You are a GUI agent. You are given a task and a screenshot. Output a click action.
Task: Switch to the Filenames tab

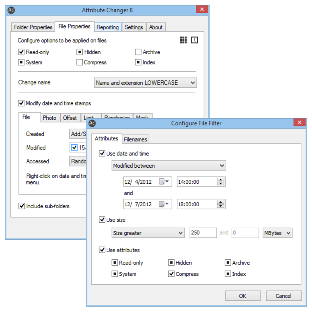[x=135, y=139]
